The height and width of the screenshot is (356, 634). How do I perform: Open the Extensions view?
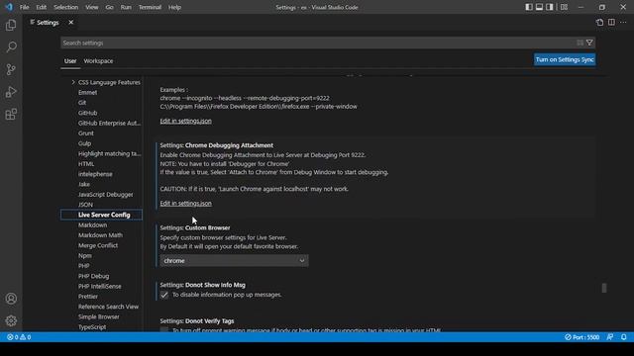click(11, 115)
